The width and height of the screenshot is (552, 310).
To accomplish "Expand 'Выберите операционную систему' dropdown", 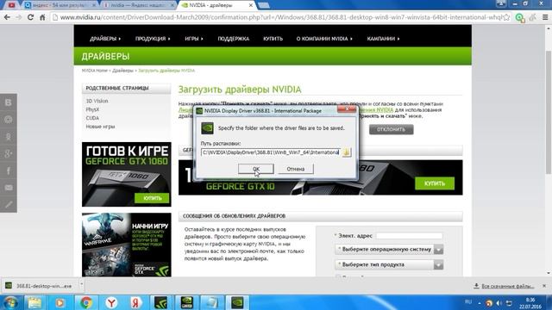I will (438, 250).
